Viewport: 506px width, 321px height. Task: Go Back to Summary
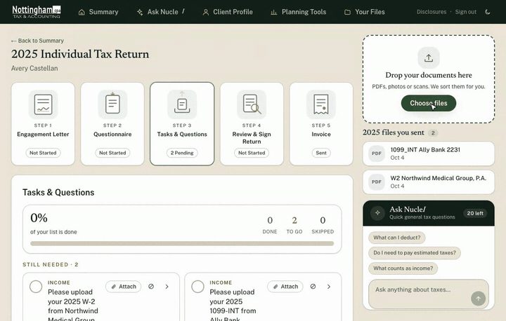[37, 41]
